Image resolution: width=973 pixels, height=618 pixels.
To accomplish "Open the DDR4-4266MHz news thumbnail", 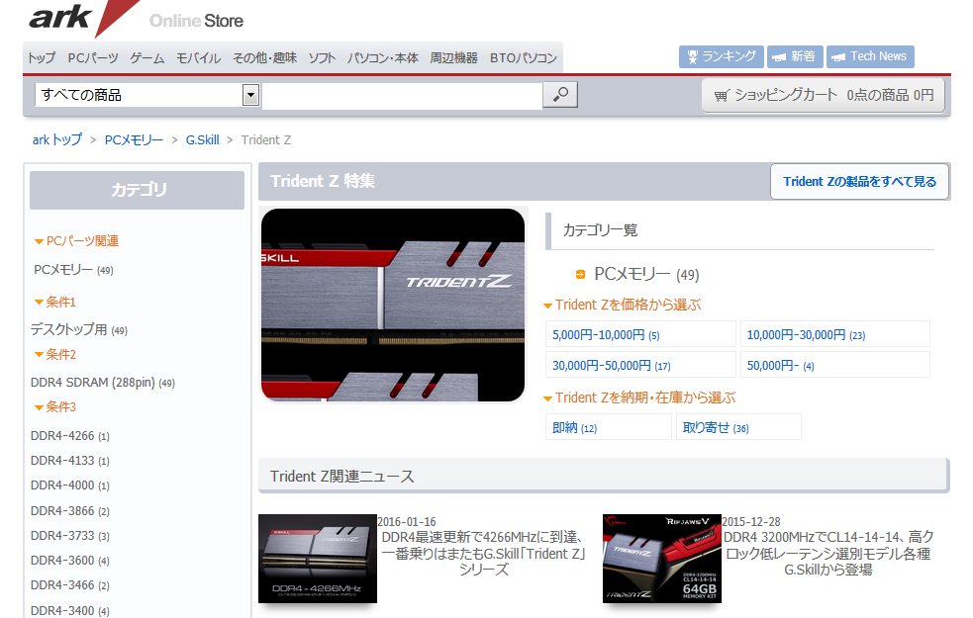I will pos(318,559).
